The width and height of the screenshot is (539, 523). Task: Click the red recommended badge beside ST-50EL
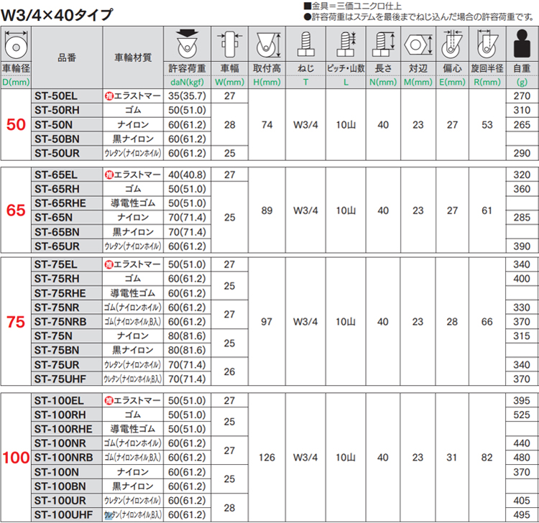pyautogui.click(x=109, y=96)
